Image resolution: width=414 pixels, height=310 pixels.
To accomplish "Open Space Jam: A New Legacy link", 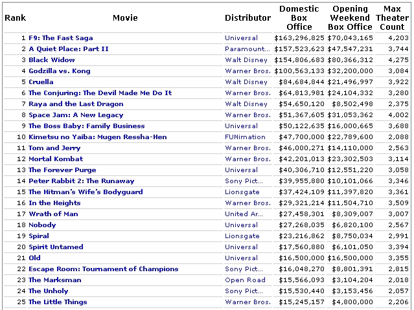I will 76,115.
